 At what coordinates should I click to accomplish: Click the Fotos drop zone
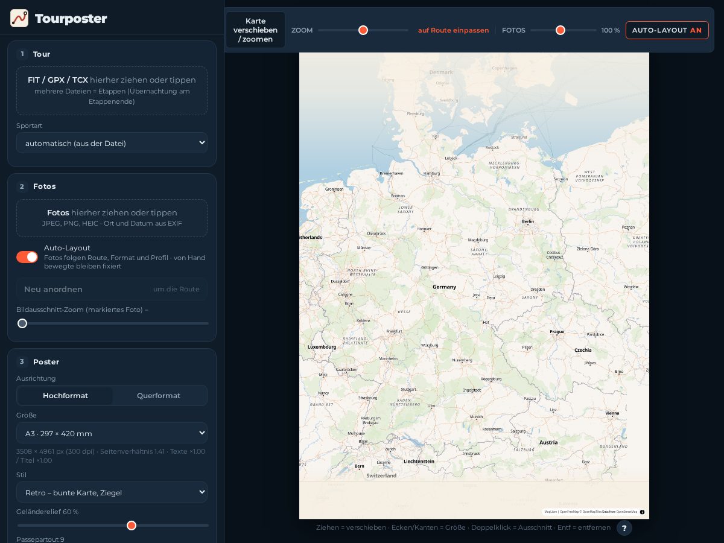(x=112, y=218)
